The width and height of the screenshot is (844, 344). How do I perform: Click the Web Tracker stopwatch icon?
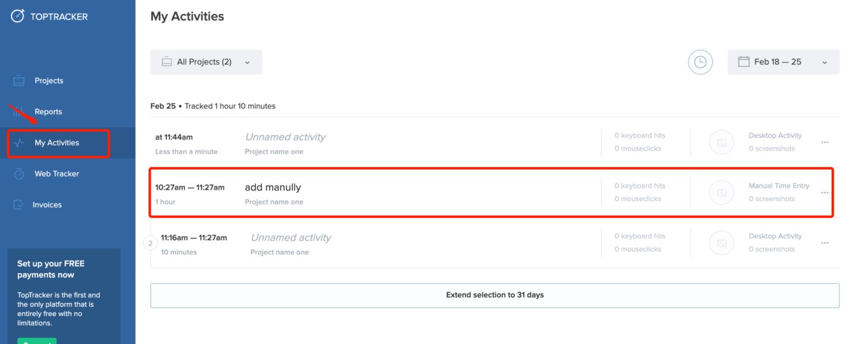tap(19, 173)
